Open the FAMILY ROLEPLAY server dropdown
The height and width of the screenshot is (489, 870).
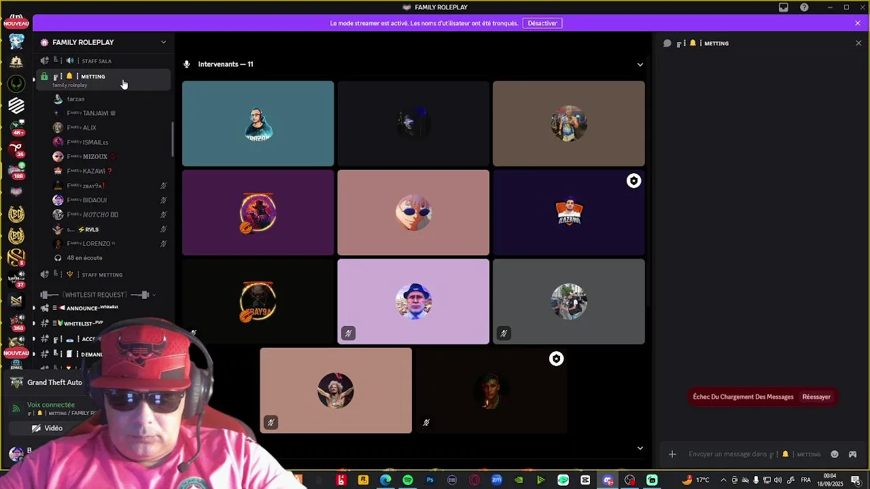[163, 42]
